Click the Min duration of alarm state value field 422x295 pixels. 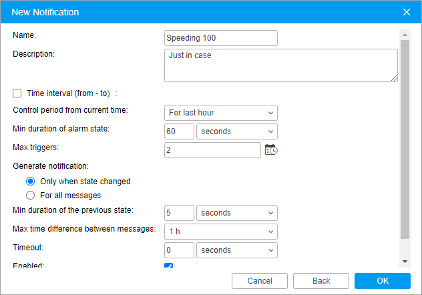[179, 131]
